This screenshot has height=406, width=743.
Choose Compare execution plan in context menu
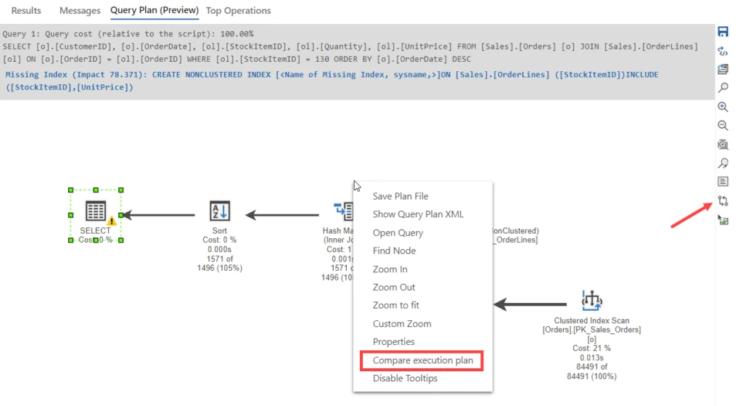[422, 360]
